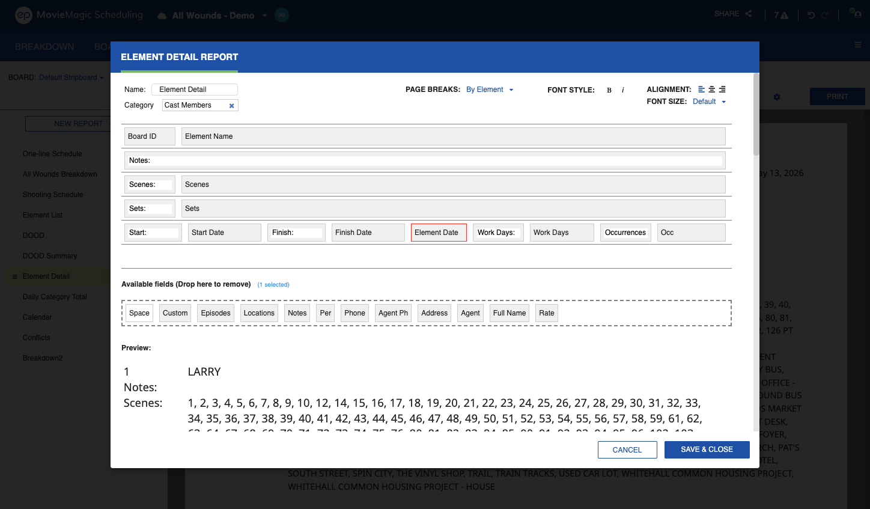Image resolution: width=870 pixels, height=509 pixels.
Task: Click the dialog vertical scrollbar
Action: 756,114
